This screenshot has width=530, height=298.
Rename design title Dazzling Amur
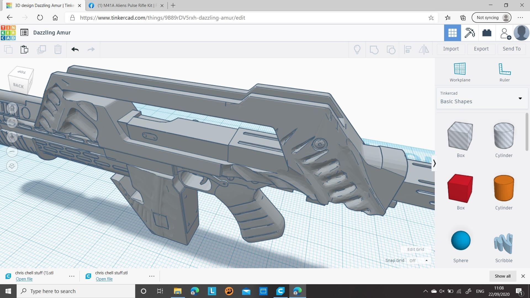pyautogui.click(x=52, y=33)
